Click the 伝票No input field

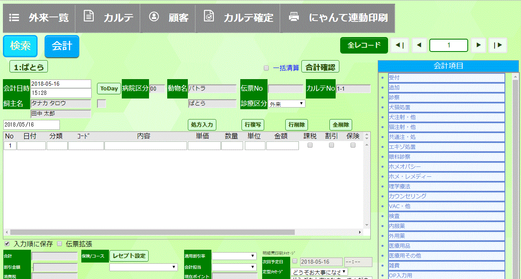tap(286, 89)
